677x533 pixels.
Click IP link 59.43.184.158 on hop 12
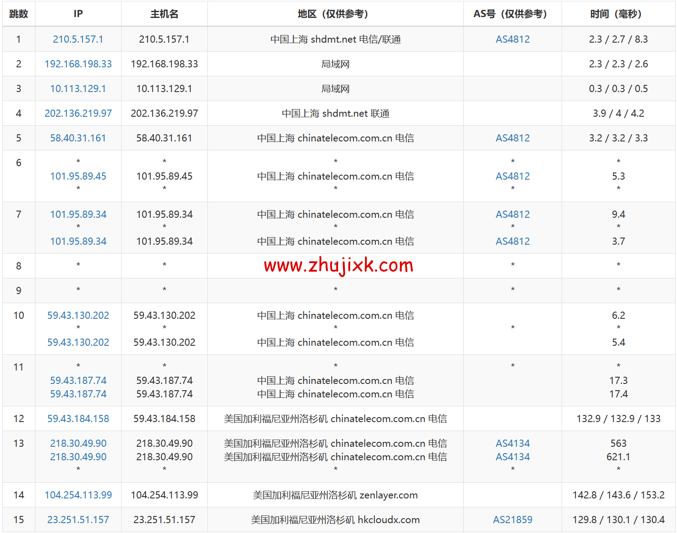pyautogui.click(x=78, y=418)
